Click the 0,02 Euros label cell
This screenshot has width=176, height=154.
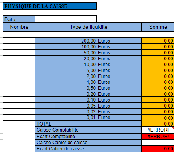click(x=89, y=111)
